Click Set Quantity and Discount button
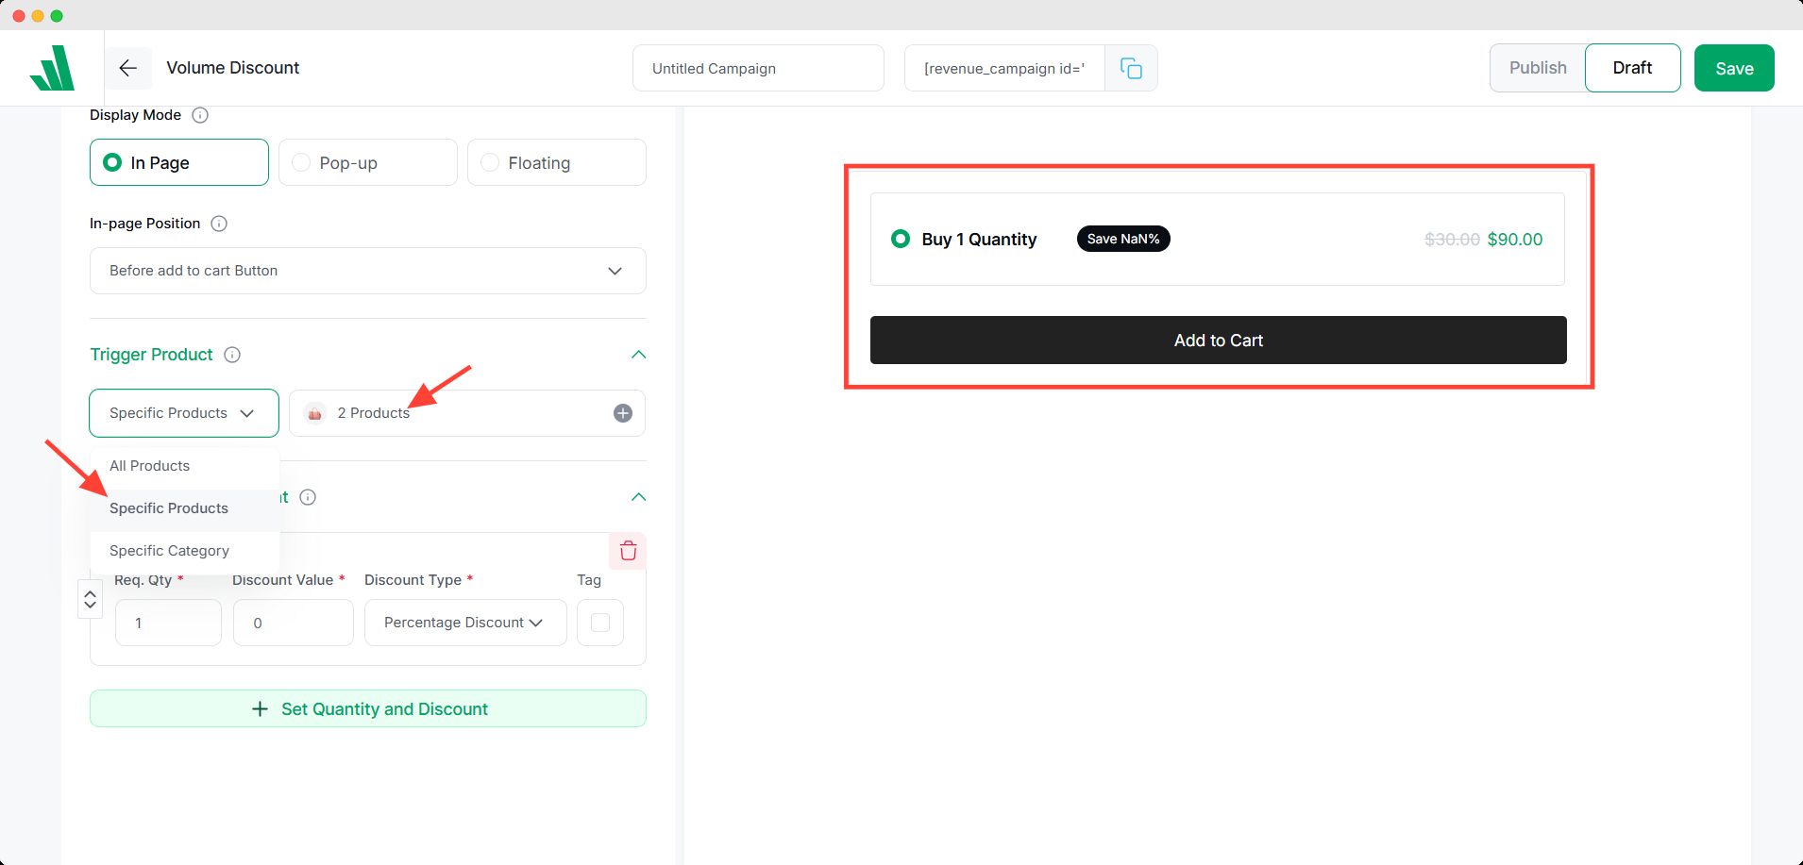This screenshot has width=1803, height=865. coord(368,708)
